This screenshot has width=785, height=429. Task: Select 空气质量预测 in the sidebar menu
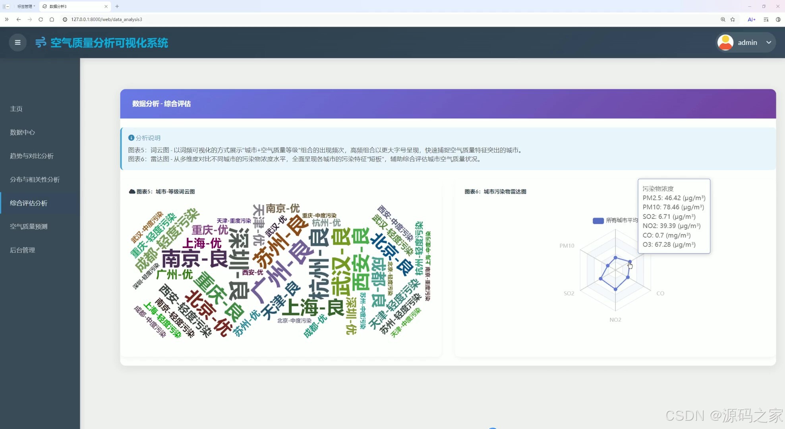[x=29, y=226]
